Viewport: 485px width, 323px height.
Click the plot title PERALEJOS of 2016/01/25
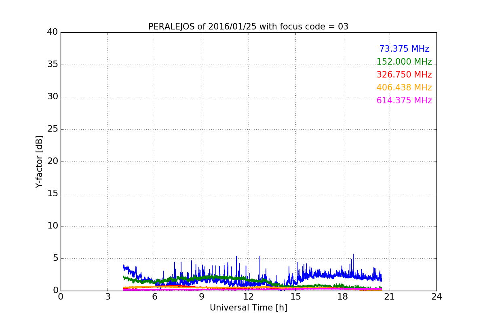pyautogui.click(x=248, y=27)
